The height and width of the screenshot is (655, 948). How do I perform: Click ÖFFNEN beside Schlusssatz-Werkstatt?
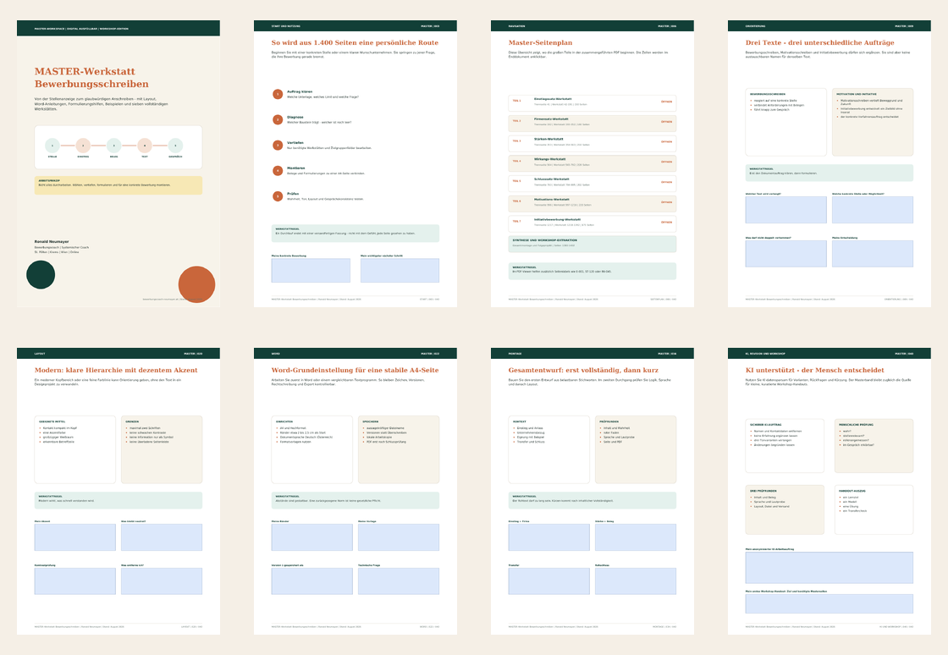(x=666, y=182)
